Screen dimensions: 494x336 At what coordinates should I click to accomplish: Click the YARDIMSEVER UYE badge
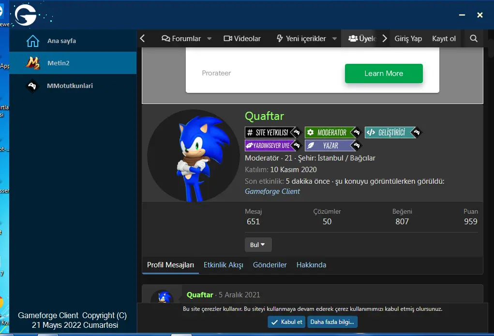point(273,146)
